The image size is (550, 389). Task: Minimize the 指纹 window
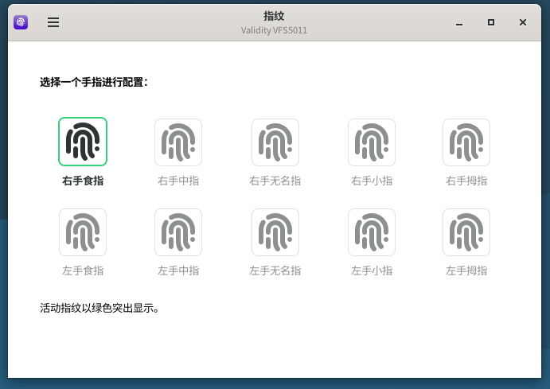coord(459,22)
